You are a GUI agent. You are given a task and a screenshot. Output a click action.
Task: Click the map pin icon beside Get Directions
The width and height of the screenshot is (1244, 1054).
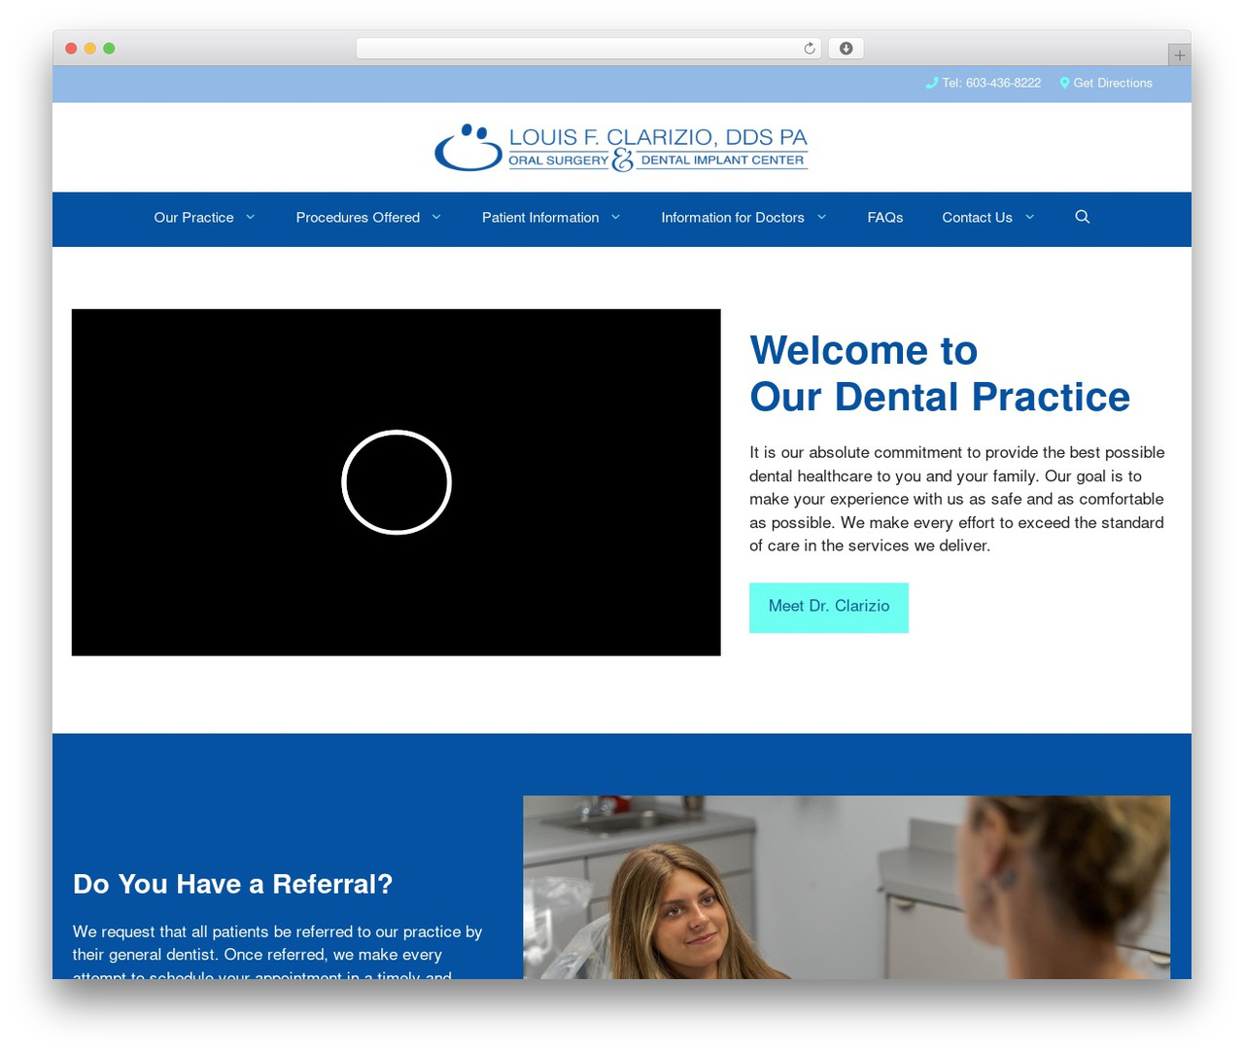pos(1064,83)
